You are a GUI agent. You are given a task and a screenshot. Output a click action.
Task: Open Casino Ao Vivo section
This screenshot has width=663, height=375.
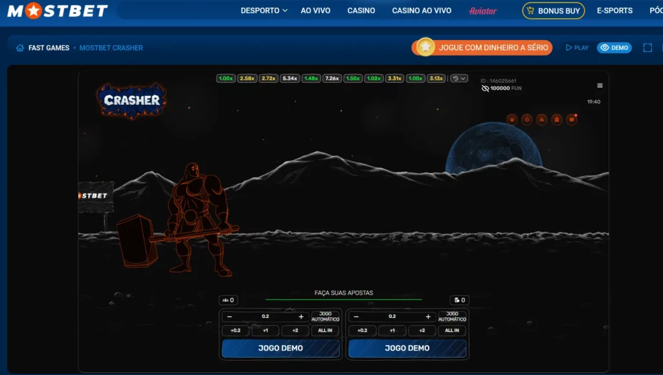(x=421, y=10)
